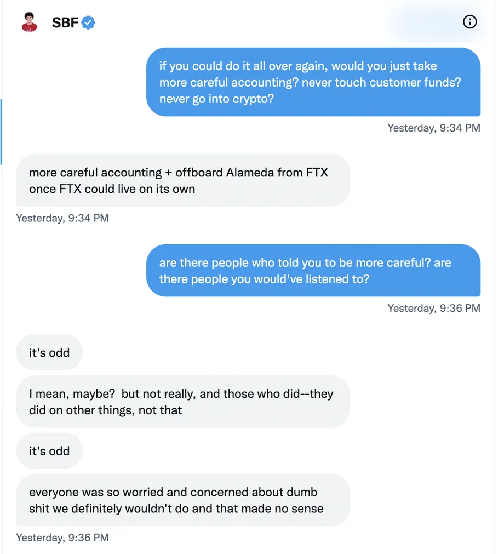
Task: Click the 9:34 PM timestamp under the Alameda reply
Action: coord(62,218)
